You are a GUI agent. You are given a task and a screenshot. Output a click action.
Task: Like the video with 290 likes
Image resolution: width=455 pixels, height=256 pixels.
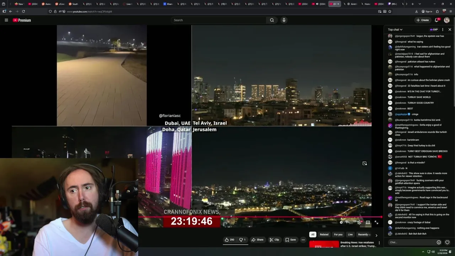coord(229,240)
